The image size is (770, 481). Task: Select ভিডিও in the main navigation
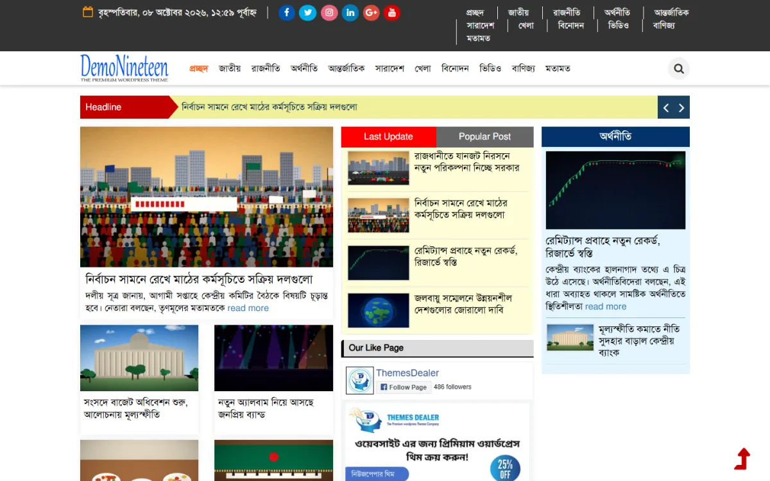pos(490,69)
